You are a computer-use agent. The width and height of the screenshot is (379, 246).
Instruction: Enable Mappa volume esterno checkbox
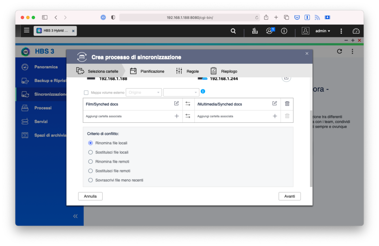[x=86, y=92]
